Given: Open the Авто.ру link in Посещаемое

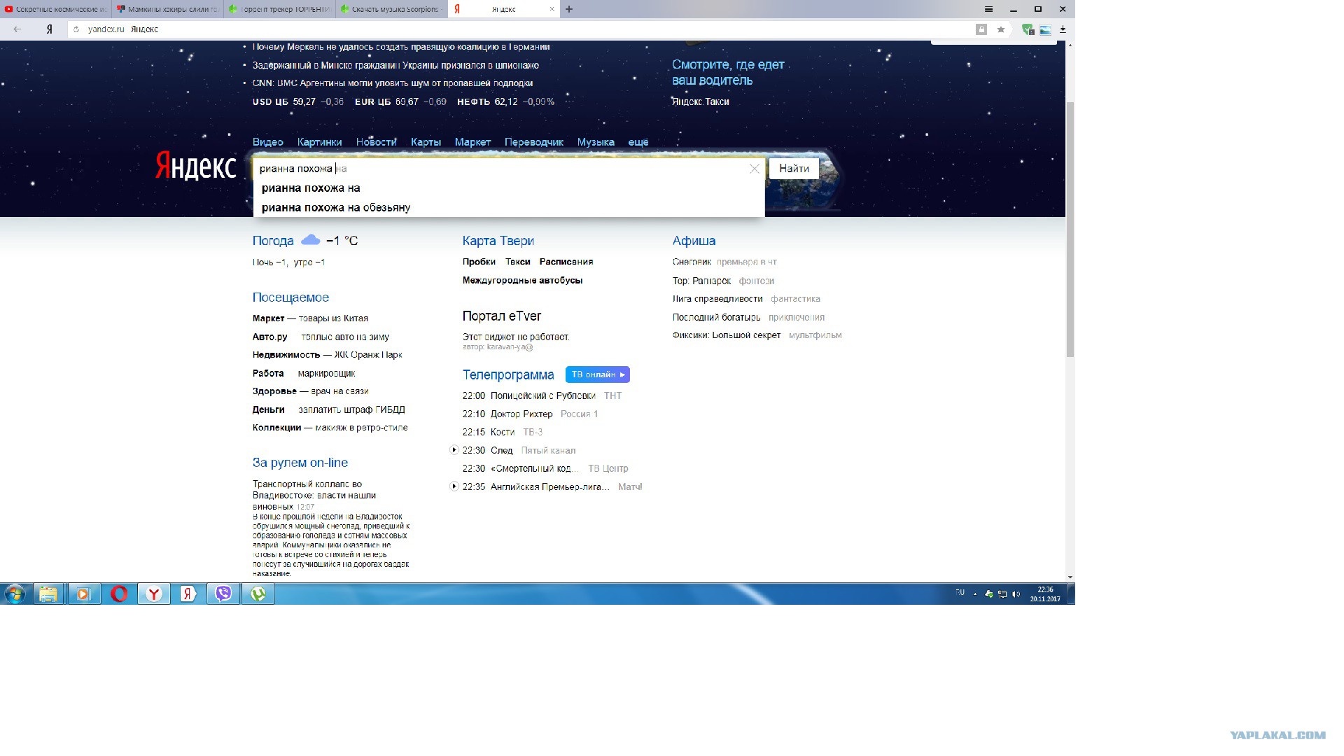Looking at the screenshot, I should click(x=270, y=337).
